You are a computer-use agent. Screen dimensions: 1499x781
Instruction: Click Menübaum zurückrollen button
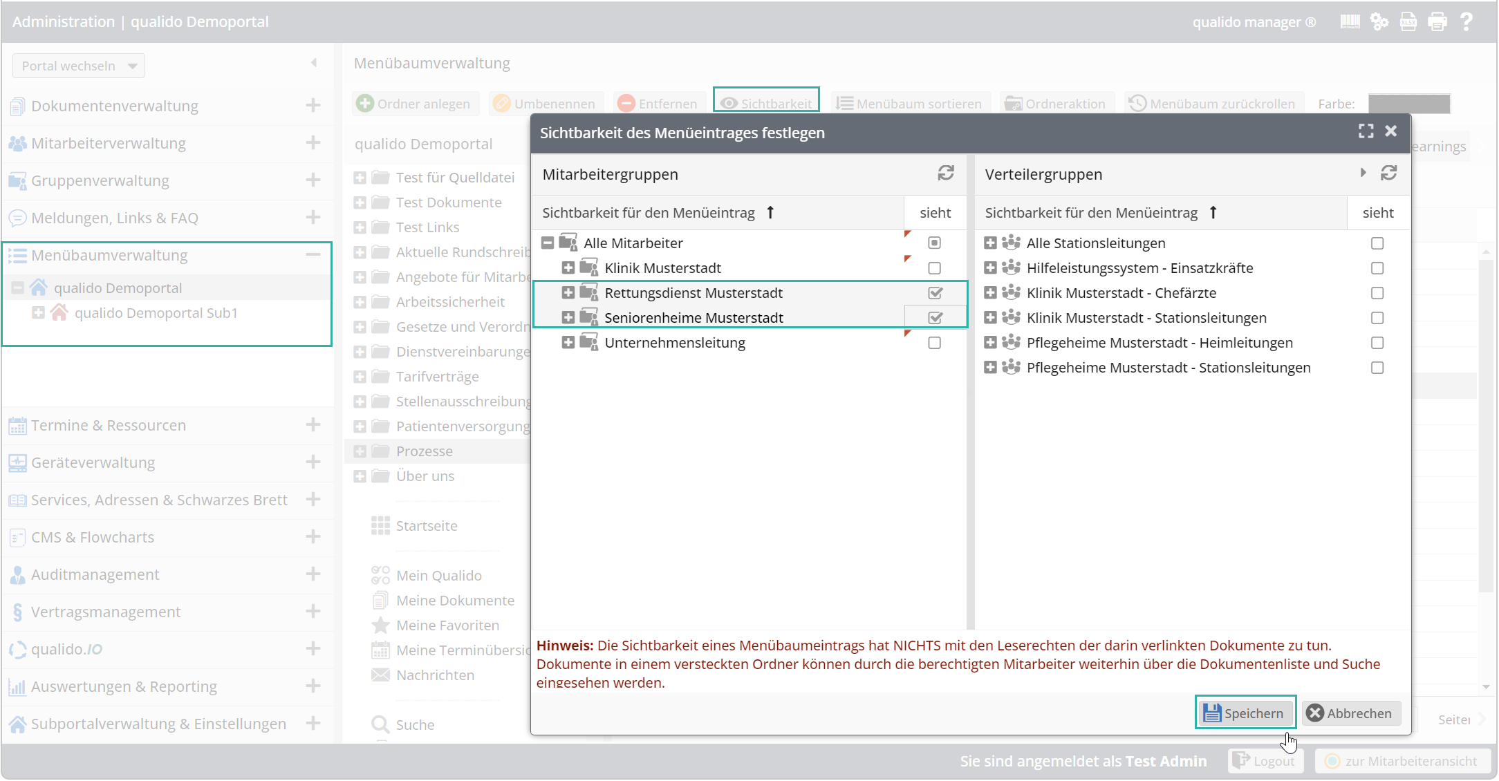point(1213,104)
